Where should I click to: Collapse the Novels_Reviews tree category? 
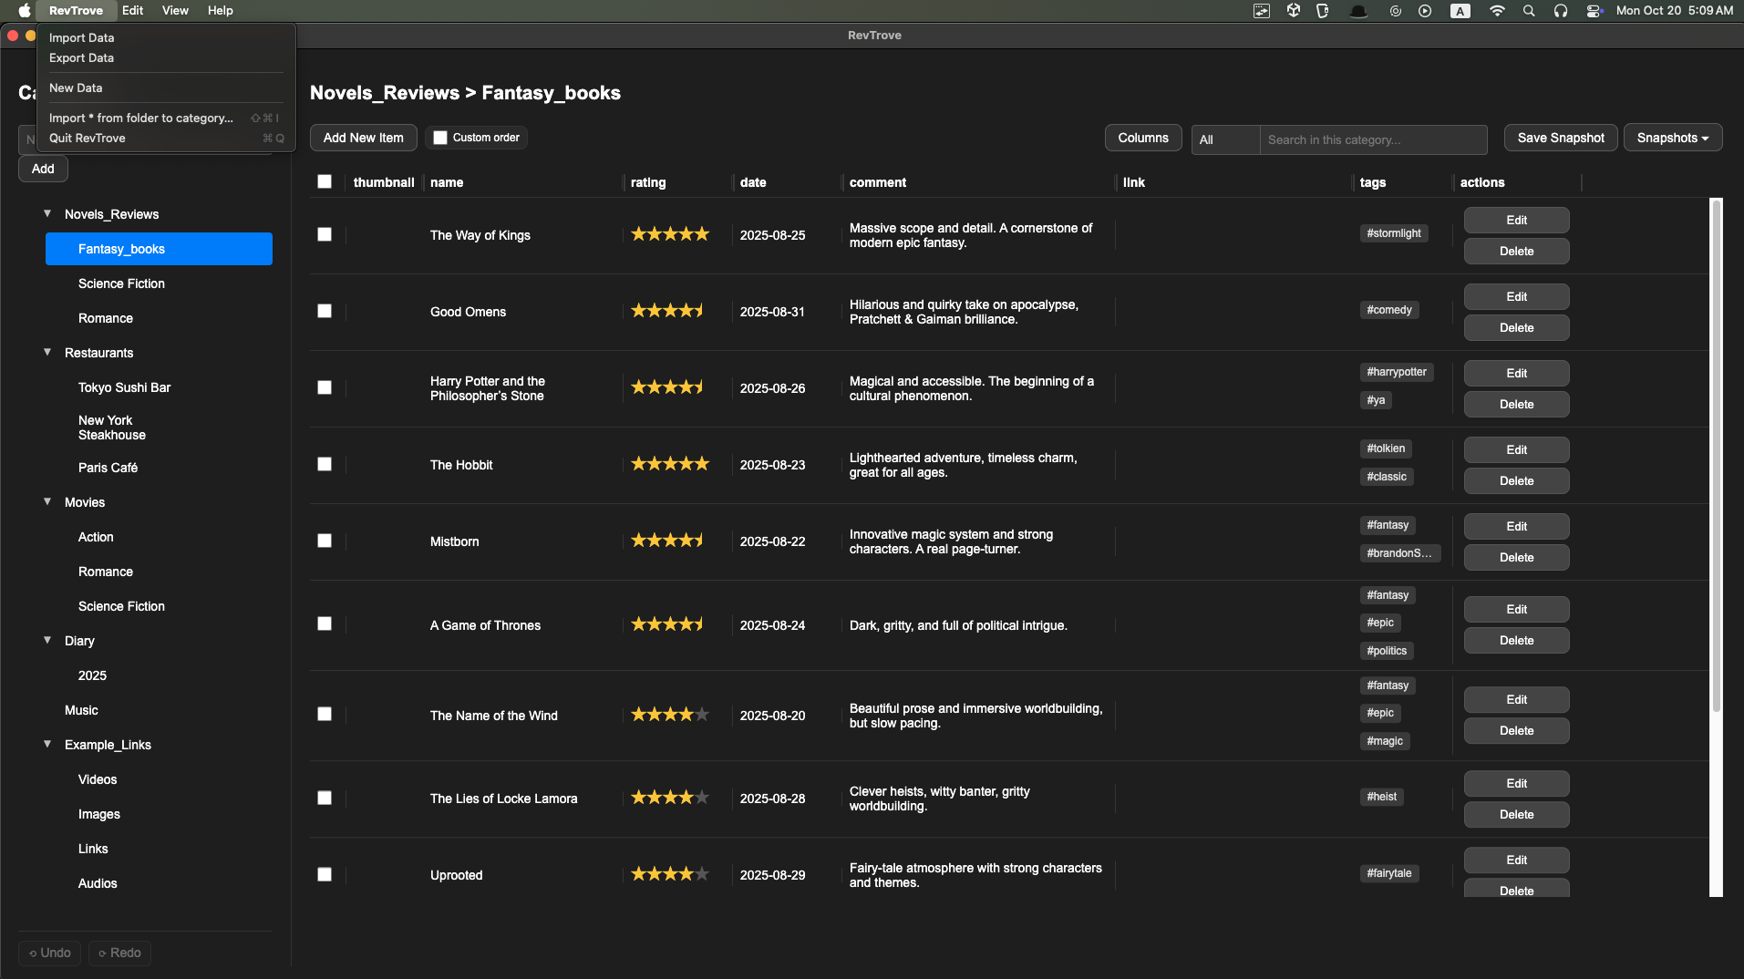coord(47,213)
